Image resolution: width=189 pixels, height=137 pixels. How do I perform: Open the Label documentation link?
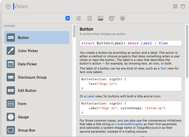coord(90,96)
